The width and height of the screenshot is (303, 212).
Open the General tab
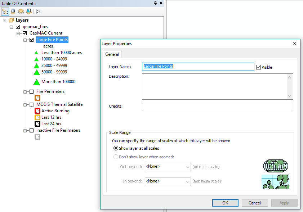pyautogui.click(x=112, y=54)
